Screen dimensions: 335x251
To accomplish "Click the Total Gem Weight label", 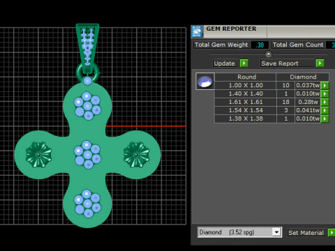I will coord(221,45).
